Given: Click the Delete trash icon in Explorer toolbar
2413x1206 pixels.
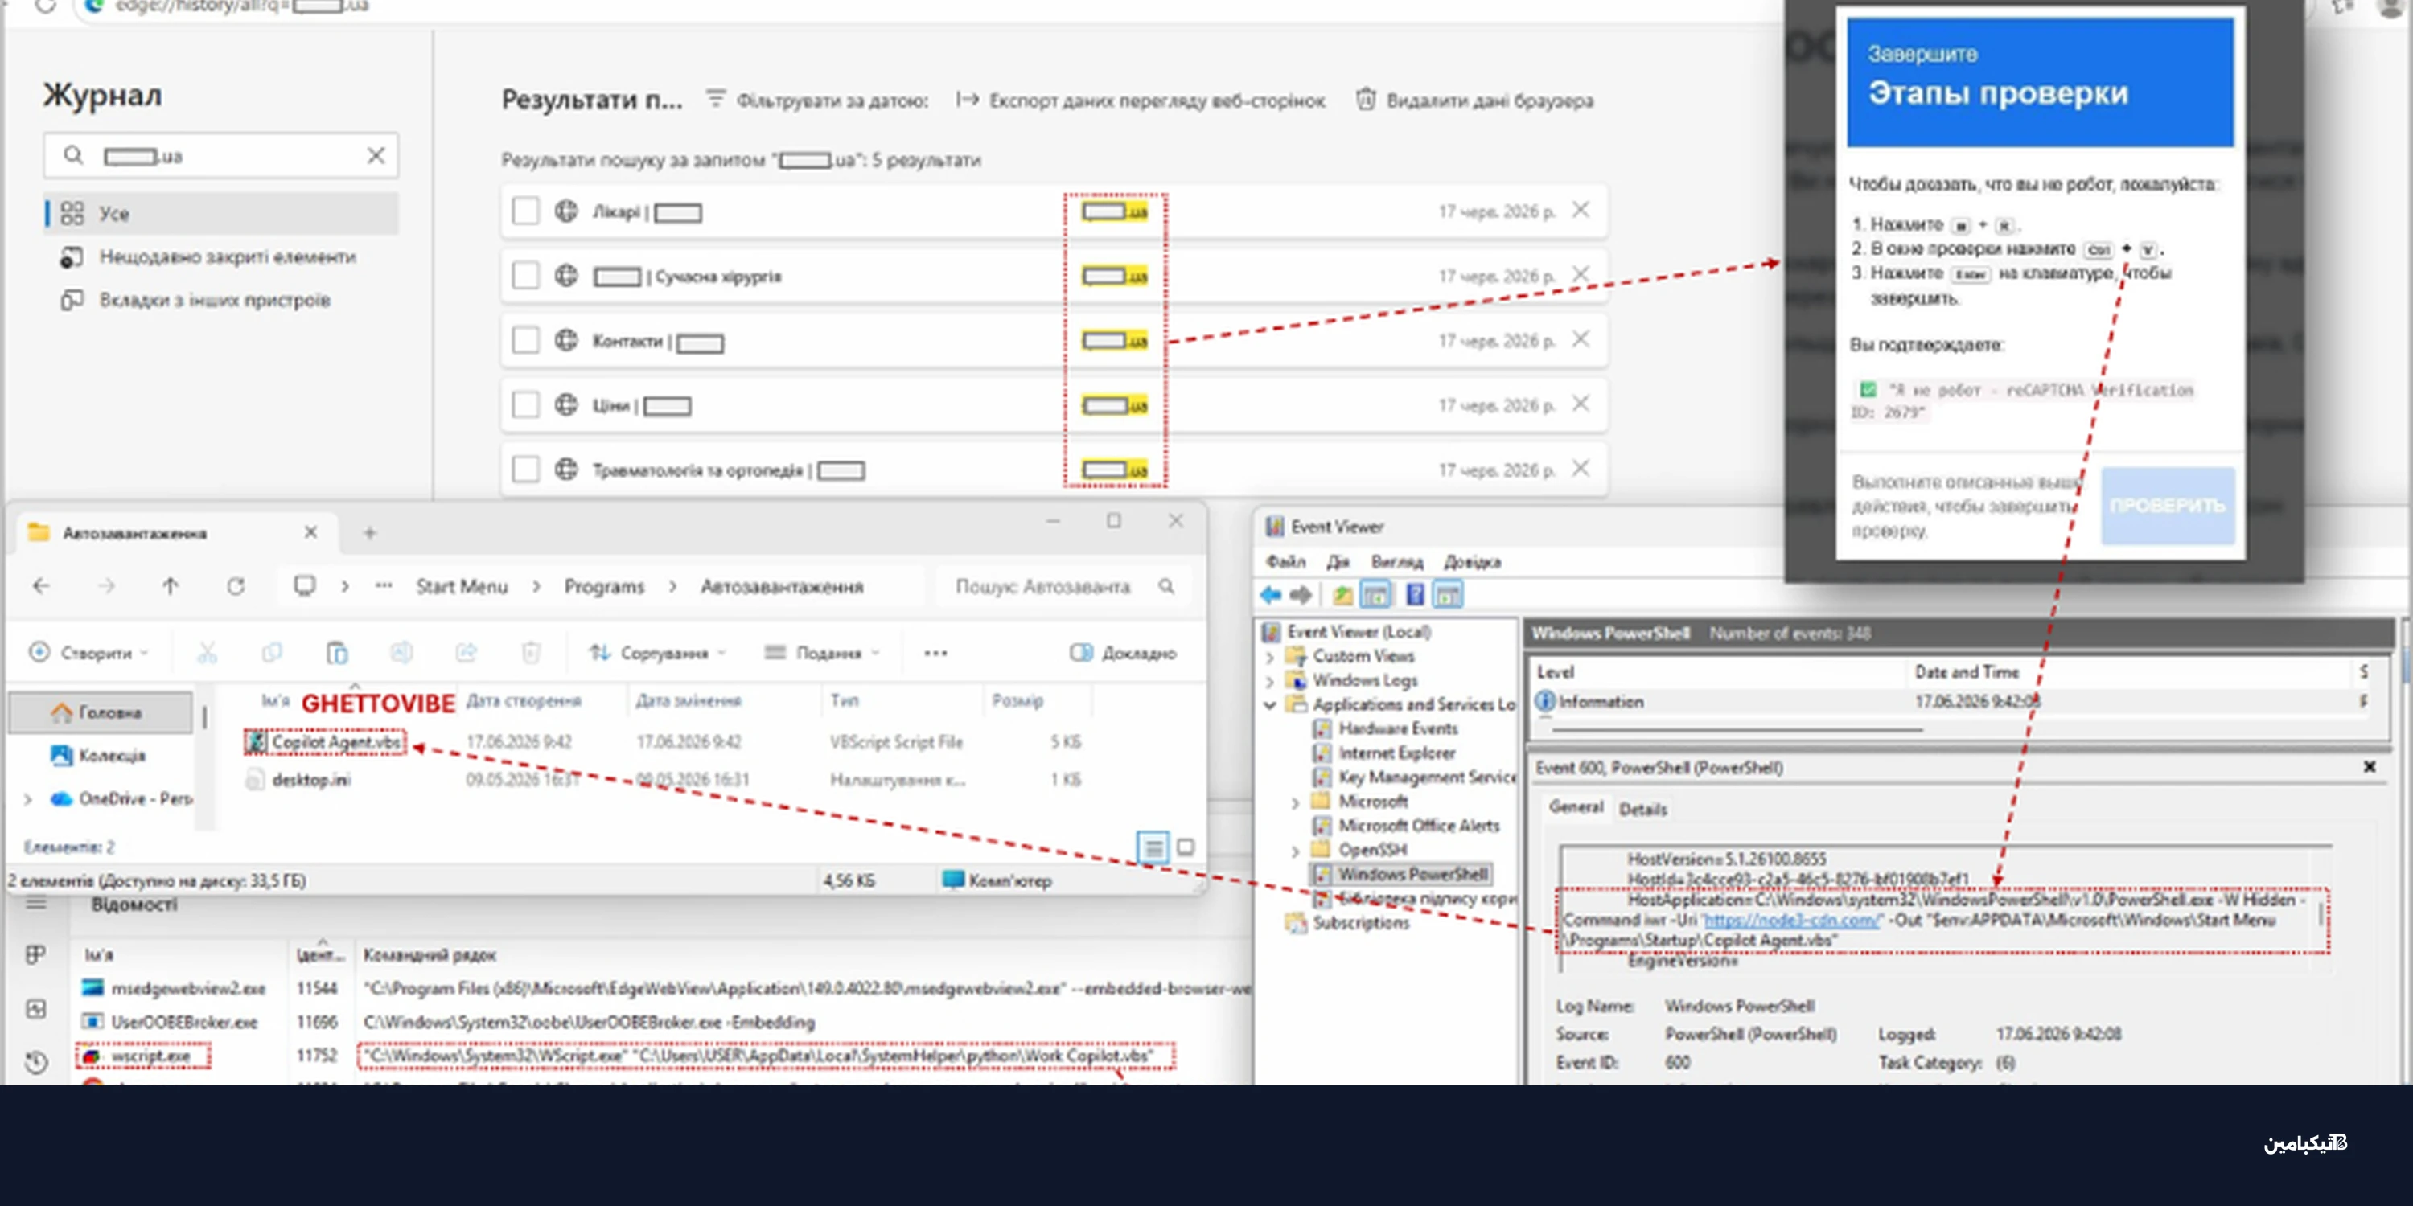Looking at the screenshot, I should 531,653.
